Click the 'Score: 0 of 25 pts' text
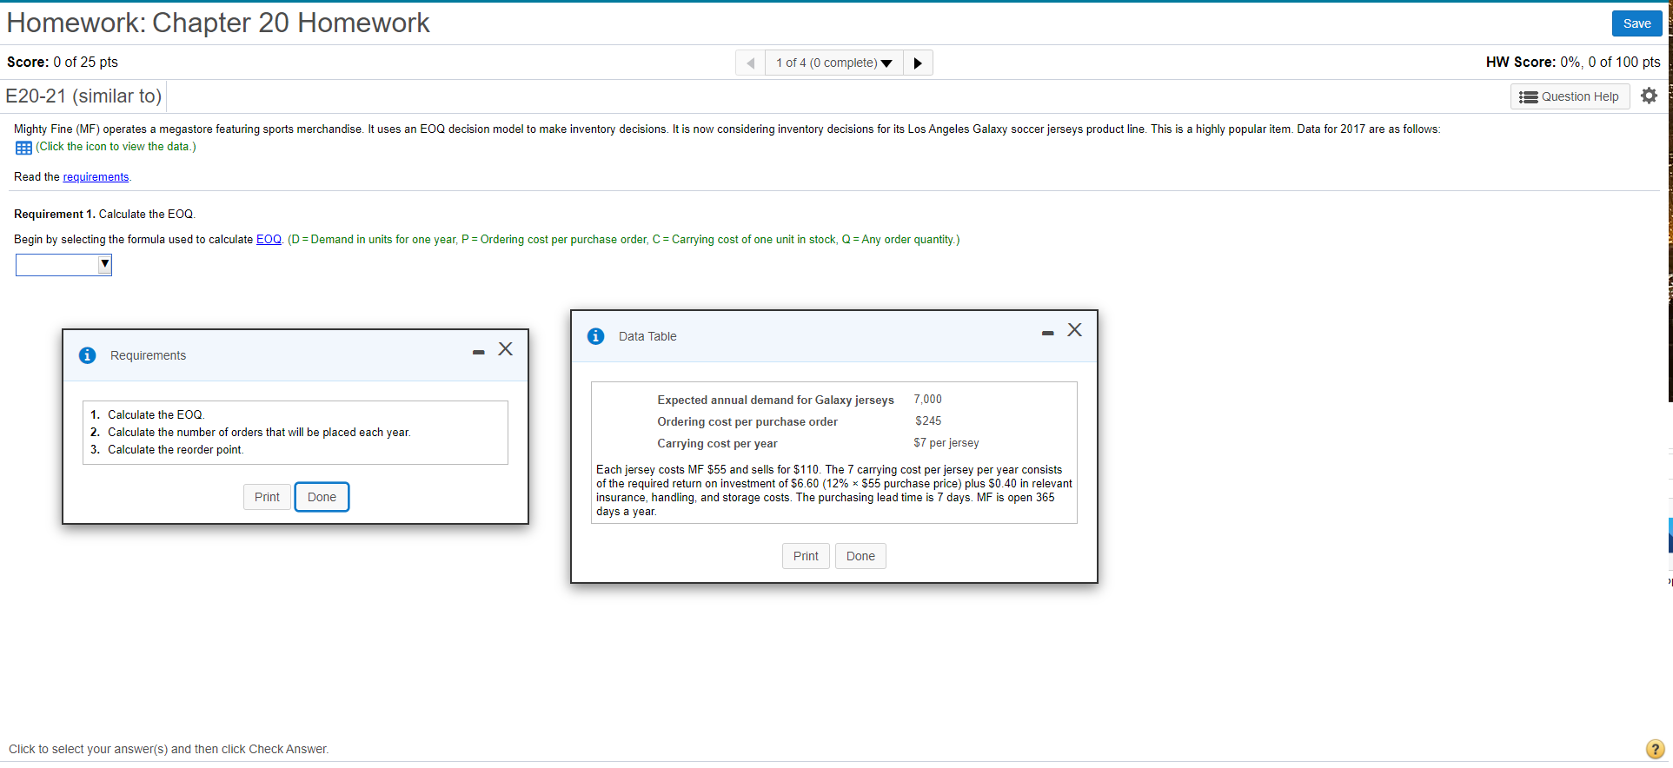Viewport: 1673px width, 768px height. 63,63
